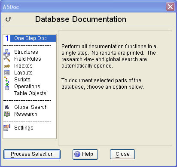Click the Structures diagram icon
177x167 pixels.
click(x=7, y=52)
